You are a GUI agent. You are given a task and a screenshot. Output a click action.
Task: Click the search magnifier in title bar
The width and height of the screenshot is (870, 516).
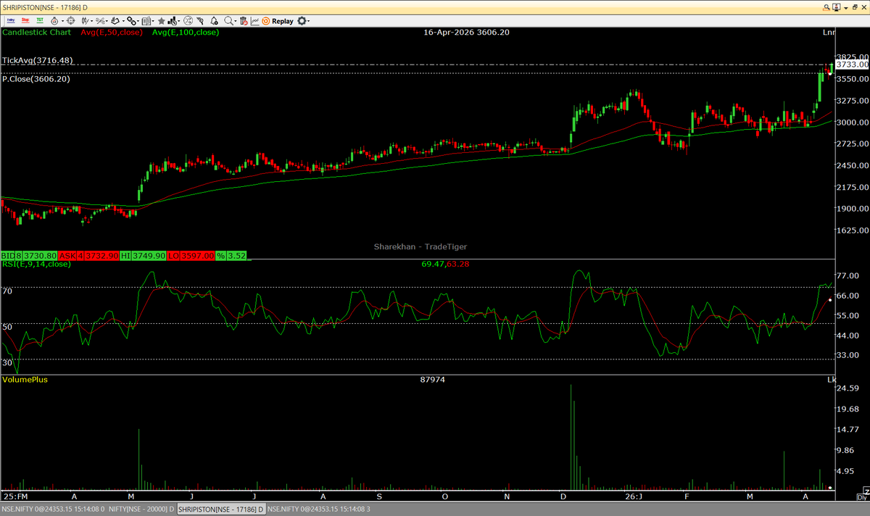(x=826, y=7)
